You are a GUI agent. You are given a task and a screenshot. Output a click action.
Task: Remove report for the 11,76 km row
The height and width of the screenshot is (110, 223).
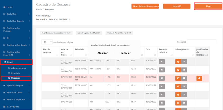tap(162, 95)
